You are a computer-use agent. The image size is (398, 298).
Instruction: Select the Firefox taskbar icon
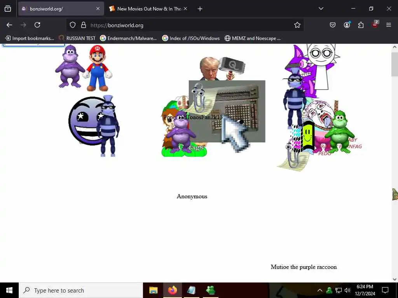pyautogui.click(x=172, y=290)
